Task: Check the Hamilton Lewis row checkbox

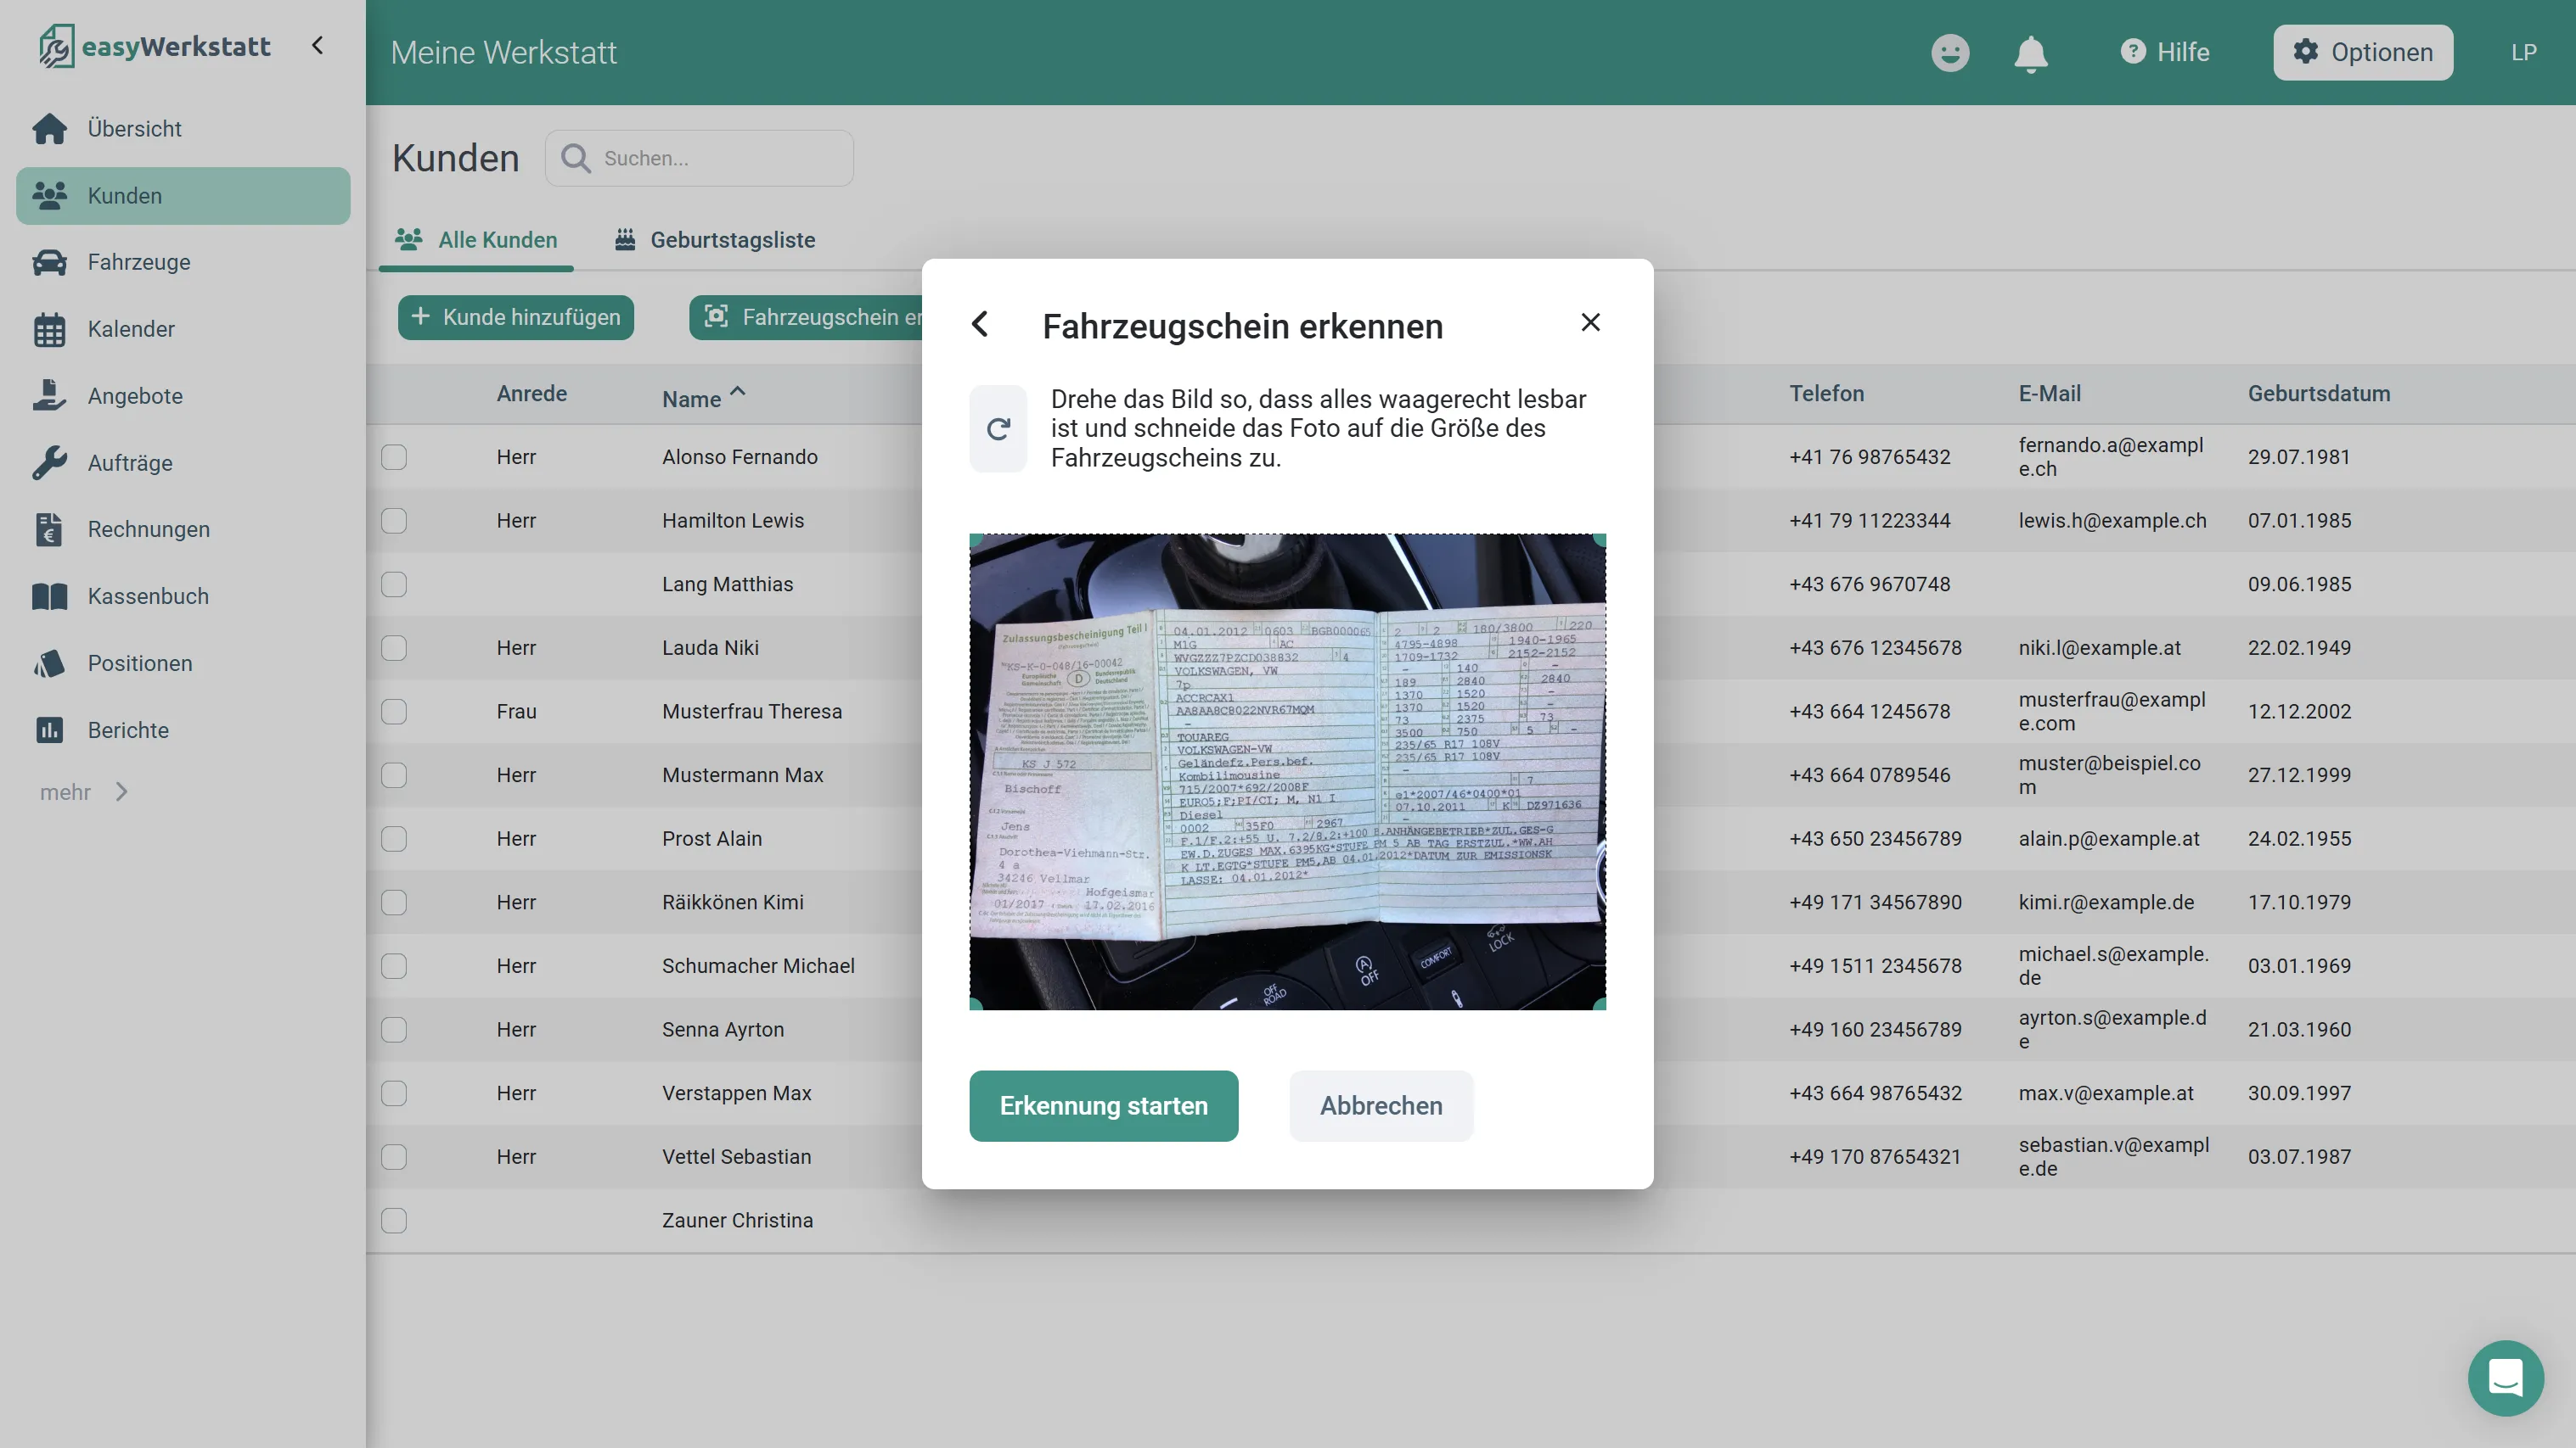Action: pyautogui.click(x=394, y=521)
